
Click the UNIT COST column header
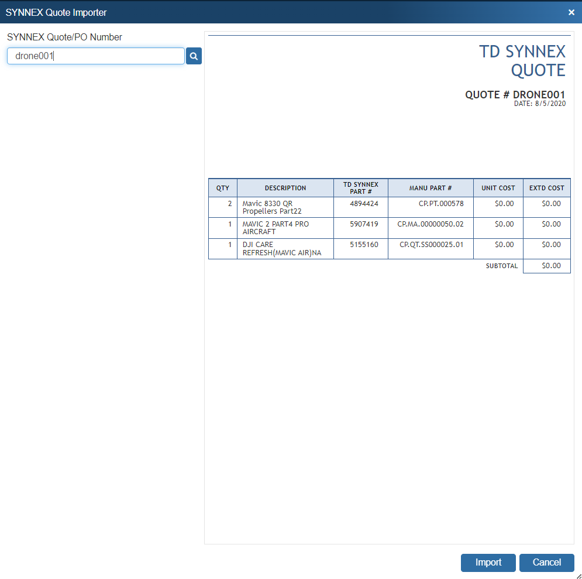(x=498, y=188)
